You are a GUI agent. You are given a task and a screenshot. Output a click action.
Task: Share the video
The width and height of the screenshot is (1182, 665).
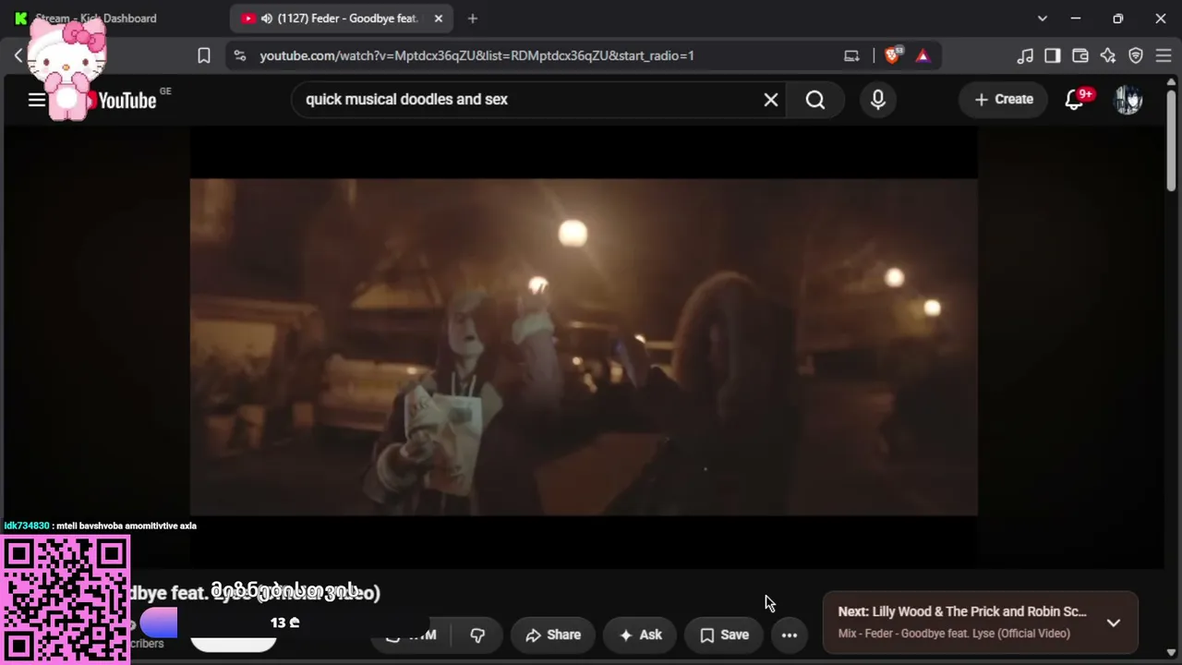tap(553, 635)
